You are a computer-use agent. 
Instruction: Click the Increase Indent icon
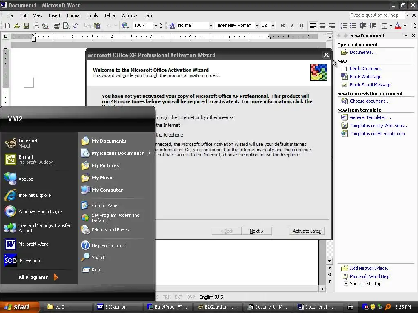coord(372,26)
